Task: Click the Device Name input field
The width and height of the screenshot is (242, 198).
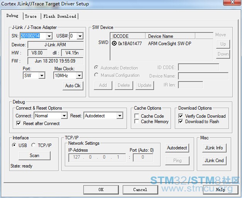Action: click(203, 76)
